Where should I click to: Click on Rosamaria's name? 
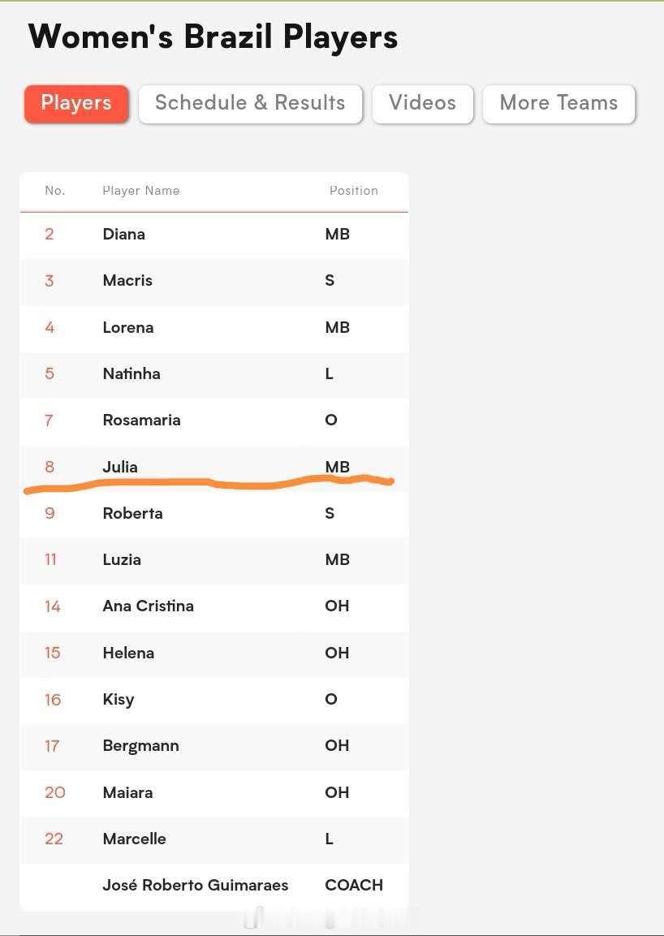click(x=141, y=421)
